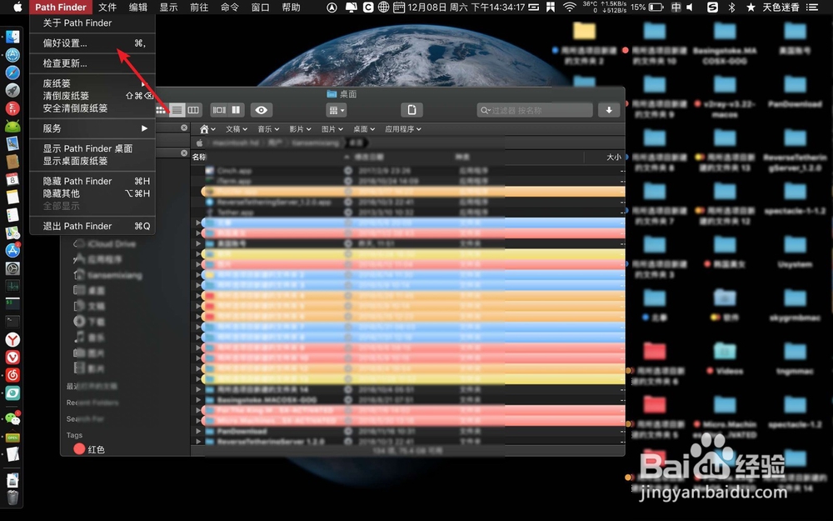This screenshot has height=521, width=833.
Task: Click the Apple icon in path bar
Action: pos(200,143)
